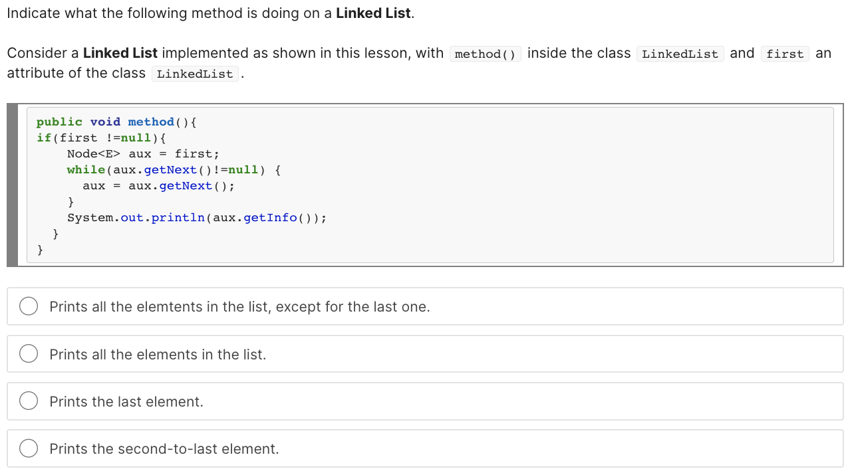The width and height of the screenshot is (854, 473).
Task: Click the answer text ending 'except for the last one.'
Action: click(239, 307)
